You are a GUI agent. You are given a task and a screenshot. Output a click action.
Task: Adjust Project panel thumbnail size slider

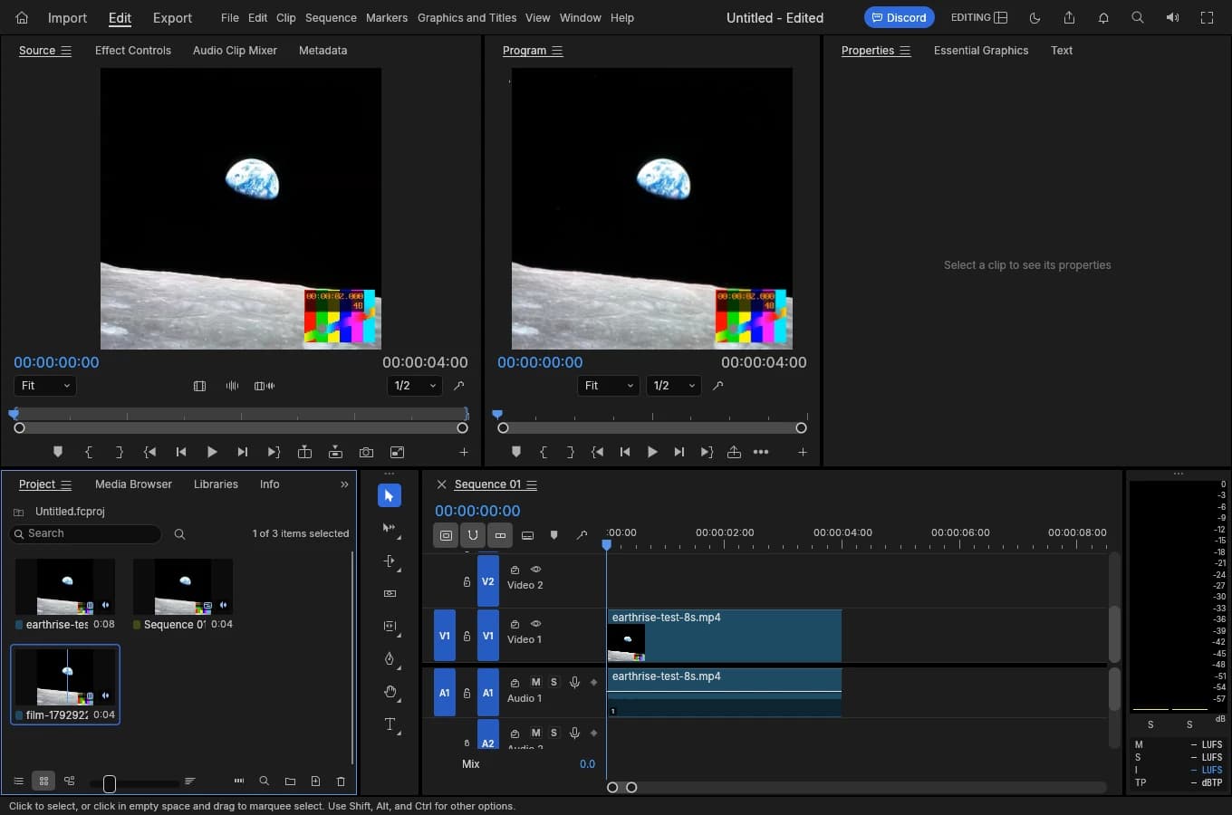click(x=110, y=783)
